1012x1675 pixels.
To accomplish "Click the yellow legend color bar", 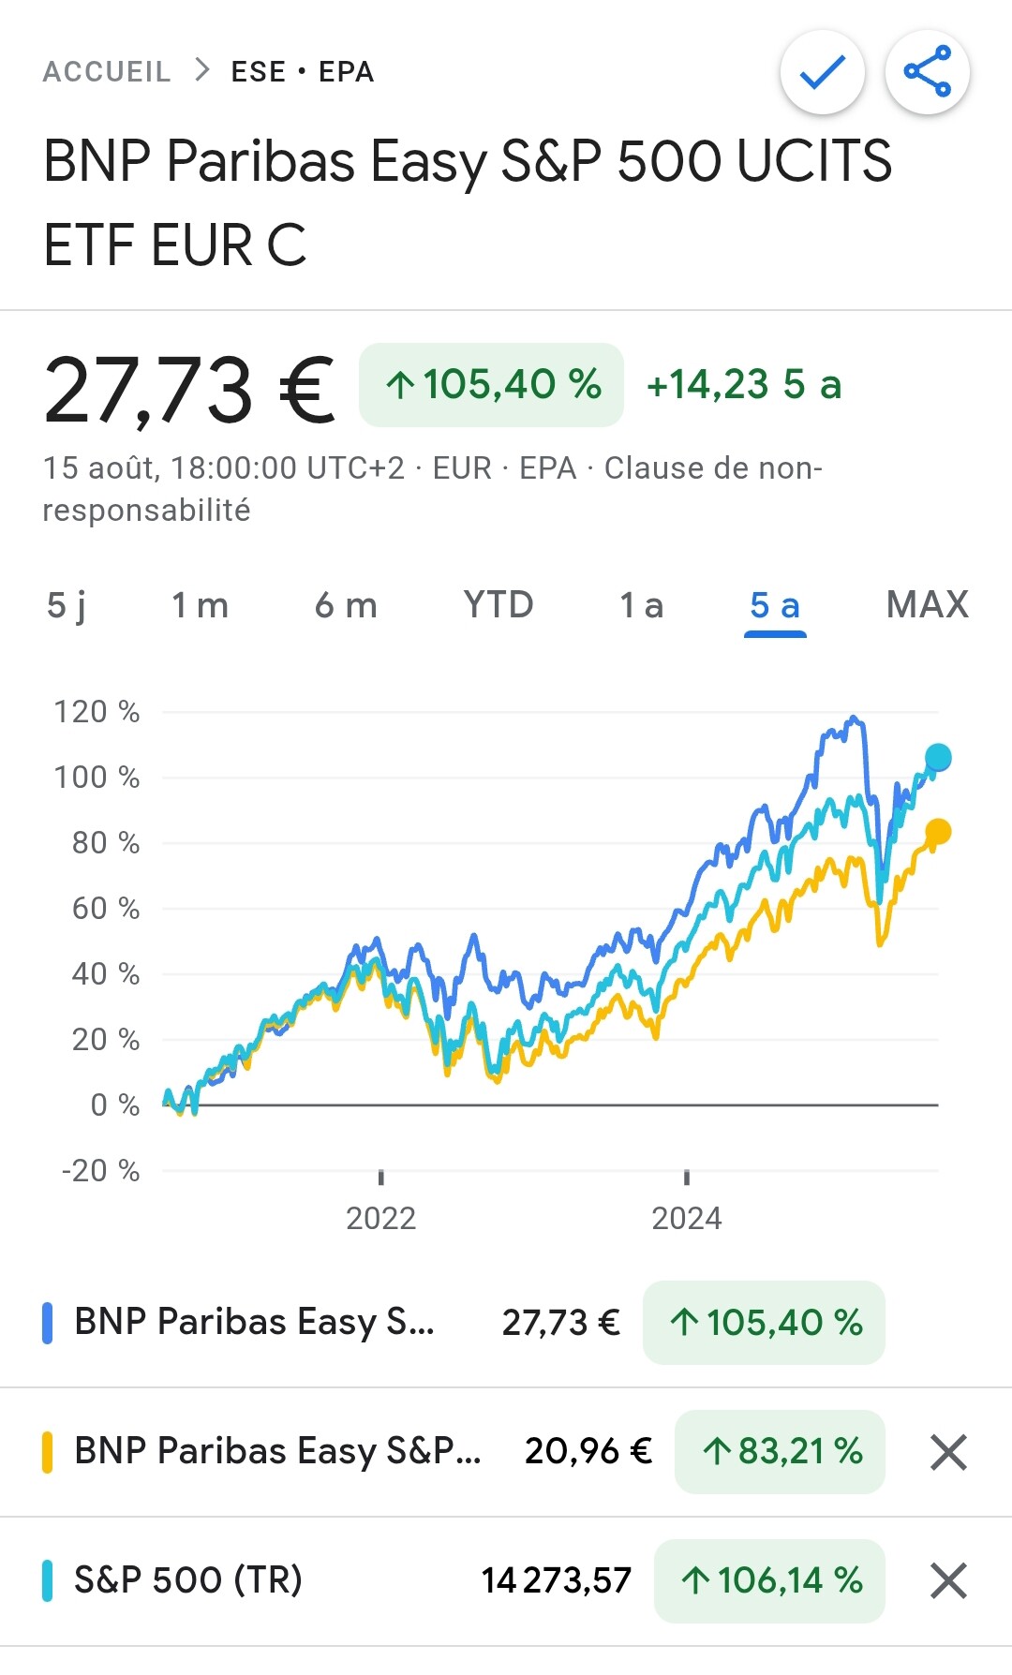I will pos(47,1452).
